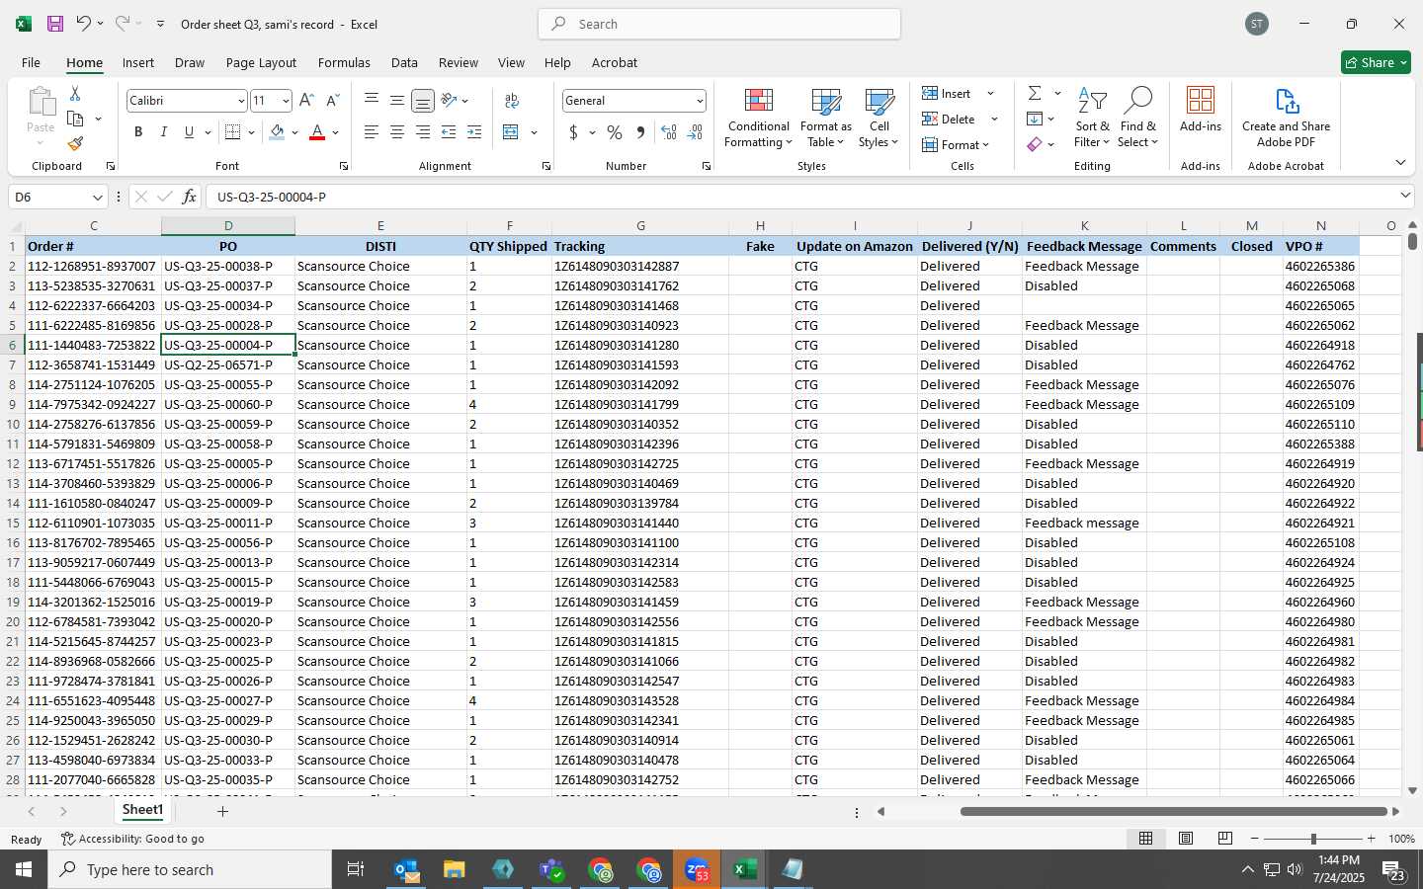The image size is (1423, 889).
Task: Open Find & Select magnifier
Action: [1137, 118]
